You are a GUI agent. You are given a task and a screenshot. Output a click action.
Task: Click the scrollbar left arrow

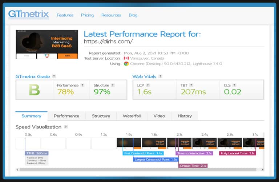17,170
